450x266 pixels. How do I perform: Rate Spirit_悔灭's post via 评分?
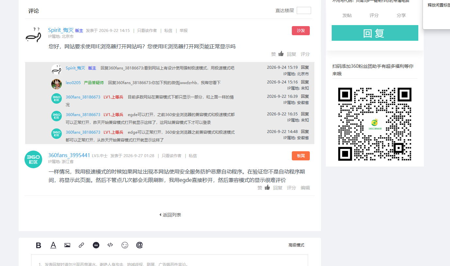[x=305, y=54]
